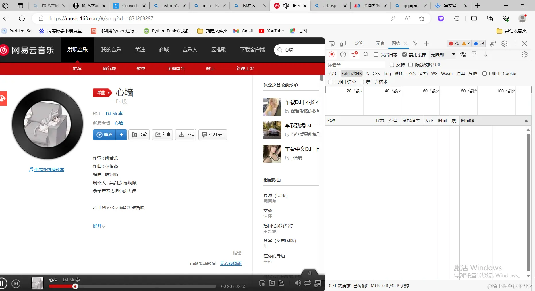Toggle the loop playback mode icon
Screen dimensions: 535x291
point(308,283)
